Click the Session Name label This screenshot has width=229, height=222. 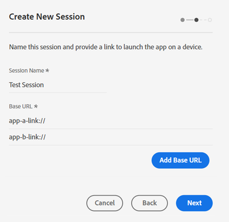(x=26, y=70)
